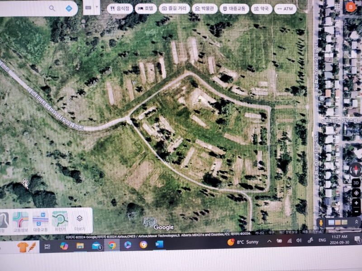Open Microsoft Word from the taskbar
362x271 pixels.
159,245
